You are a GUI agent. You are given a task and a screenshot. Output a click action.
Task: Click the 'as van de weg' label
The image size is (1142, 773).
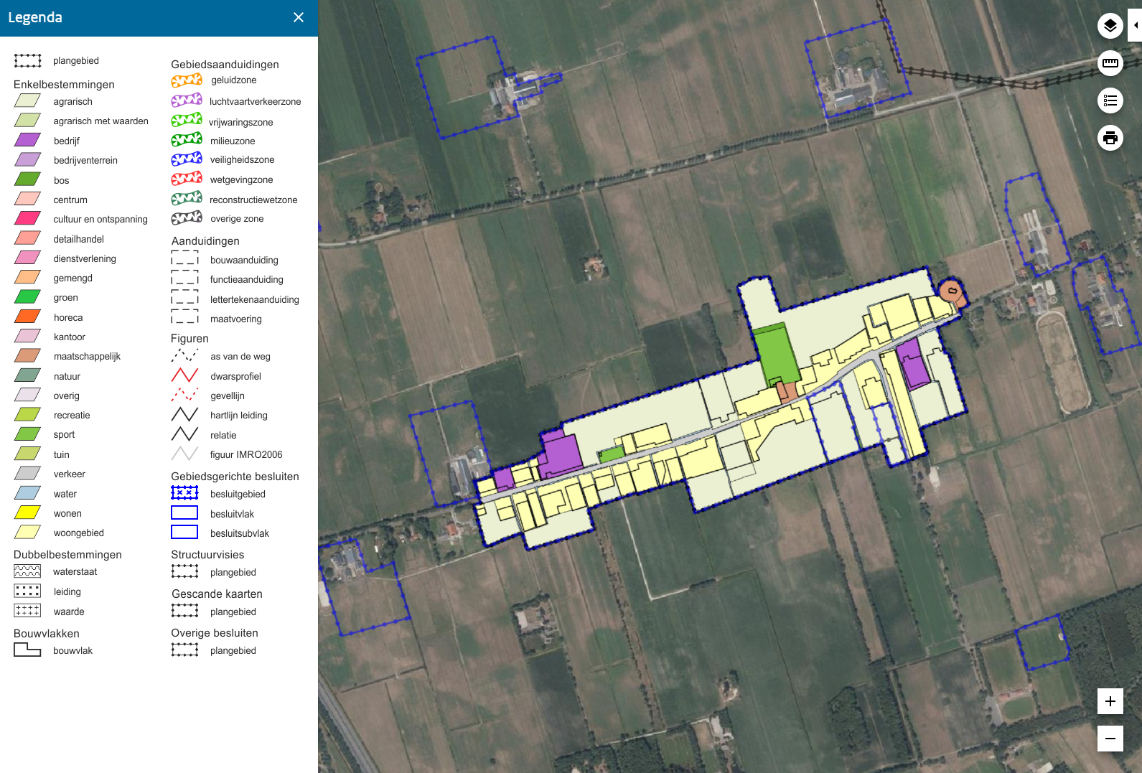[x=240, y=357]
